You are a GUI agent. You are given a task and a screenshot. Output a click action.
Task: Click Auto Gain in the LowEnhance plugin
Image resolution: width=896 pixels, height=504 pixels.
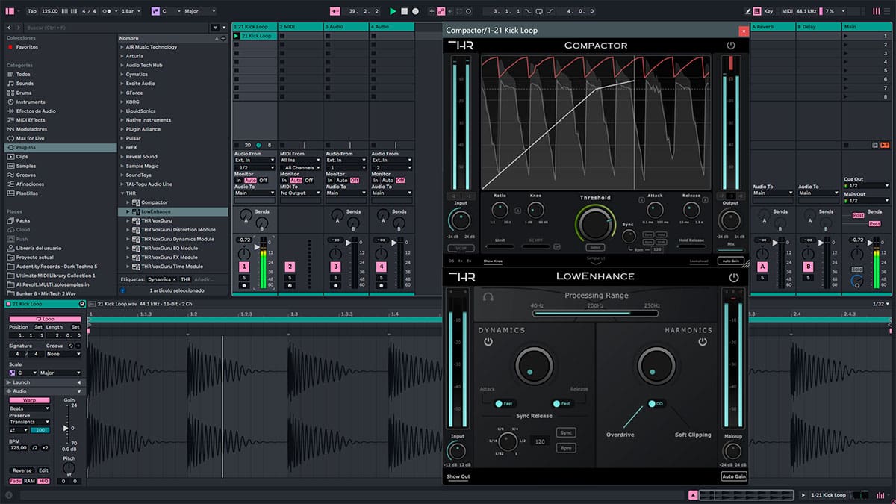pyautogui.click(x=734, y=476)
